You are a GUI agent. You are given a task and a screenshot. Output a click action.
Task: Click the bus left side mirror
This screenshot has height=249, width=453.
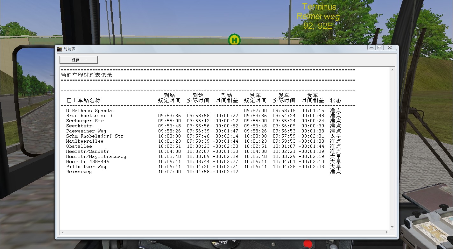(x=34, y=101)
